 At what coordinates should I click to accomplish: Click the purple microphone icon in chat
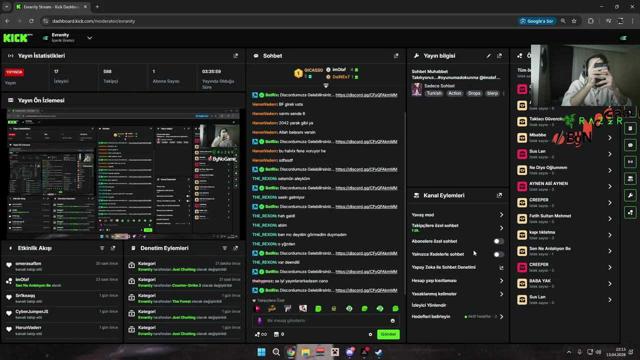coord(259,320)
